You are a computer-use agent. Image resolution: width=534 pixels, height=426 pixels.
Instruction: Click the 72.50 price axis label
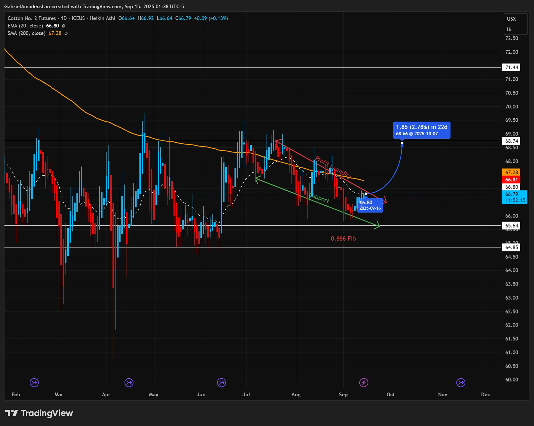coord(511,38)
